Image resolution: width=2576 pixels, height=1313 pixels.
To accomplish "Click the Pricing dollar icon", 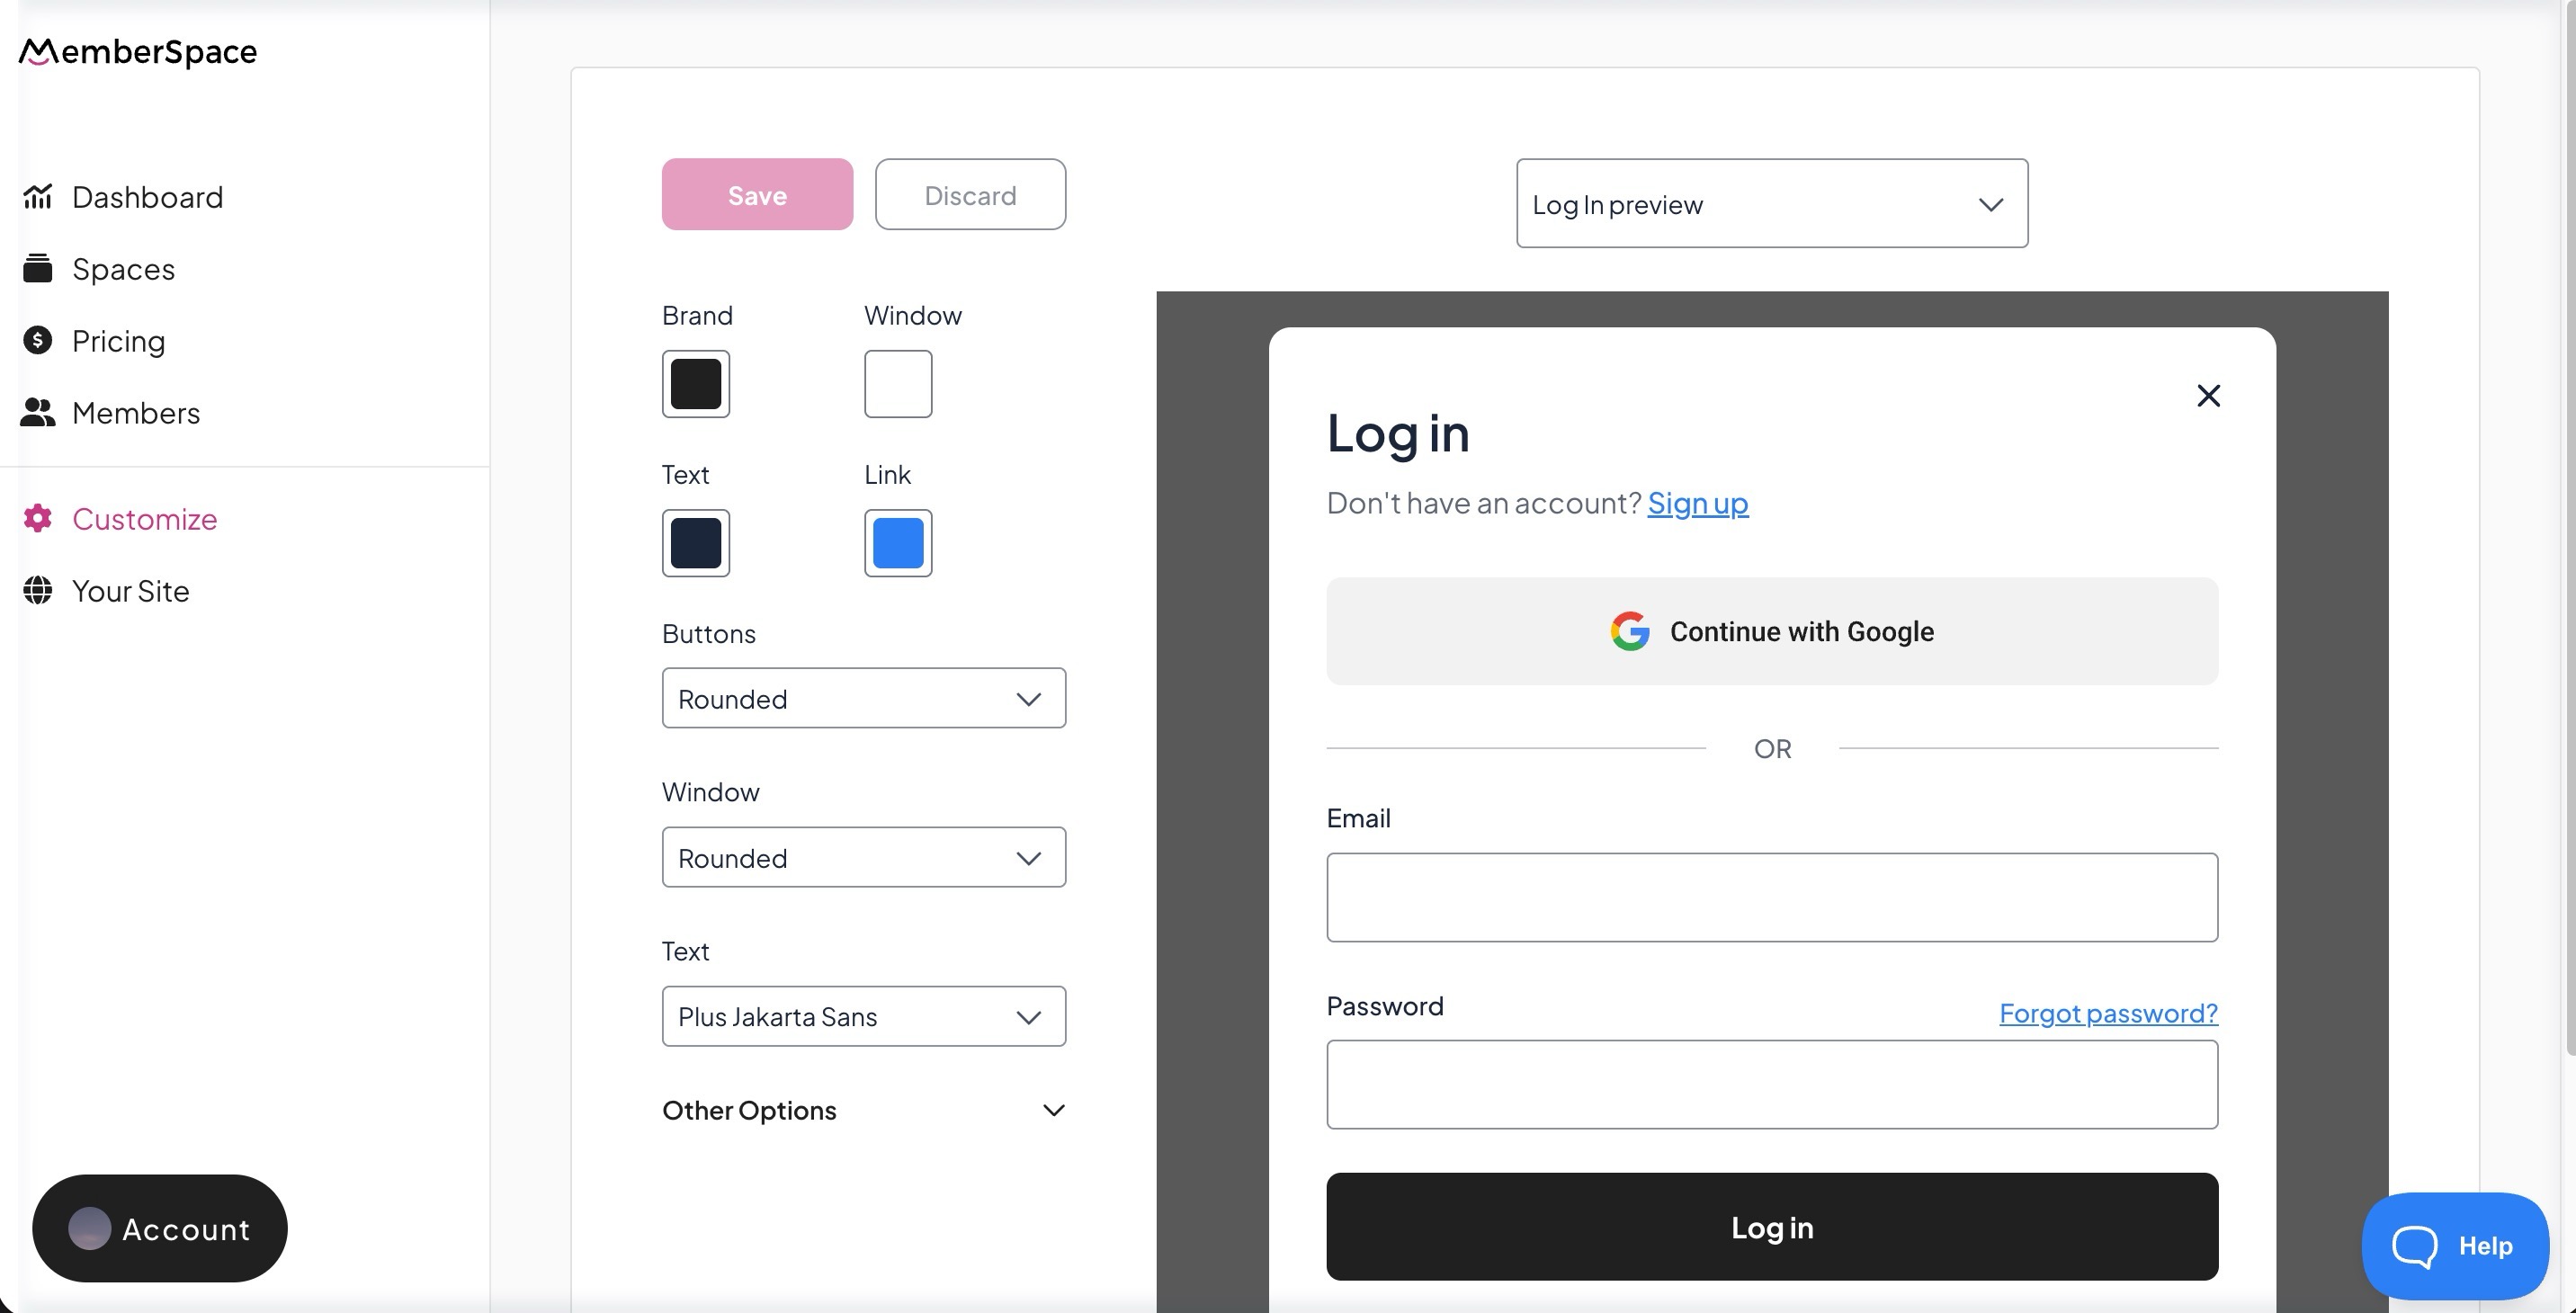I will coord(37,341).
